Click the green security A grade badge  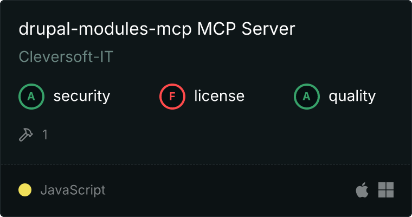click(31, 97)
